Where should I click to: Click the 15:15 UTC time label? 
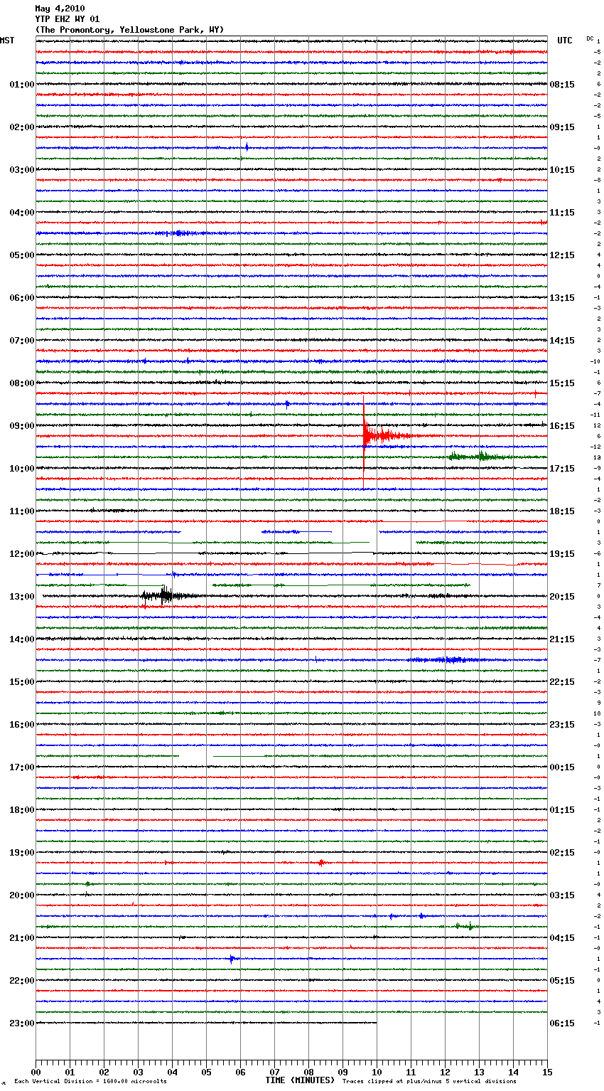coord(562,383)
